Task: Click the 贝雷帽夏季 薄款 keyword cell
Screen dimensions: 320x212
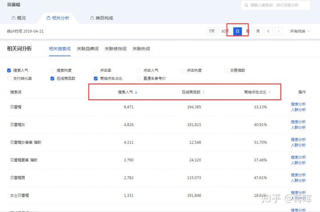Action: [x=24, y=160]
